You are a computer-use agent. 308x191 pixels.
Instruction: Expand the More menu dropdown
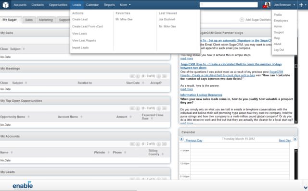tap(125, 5)
